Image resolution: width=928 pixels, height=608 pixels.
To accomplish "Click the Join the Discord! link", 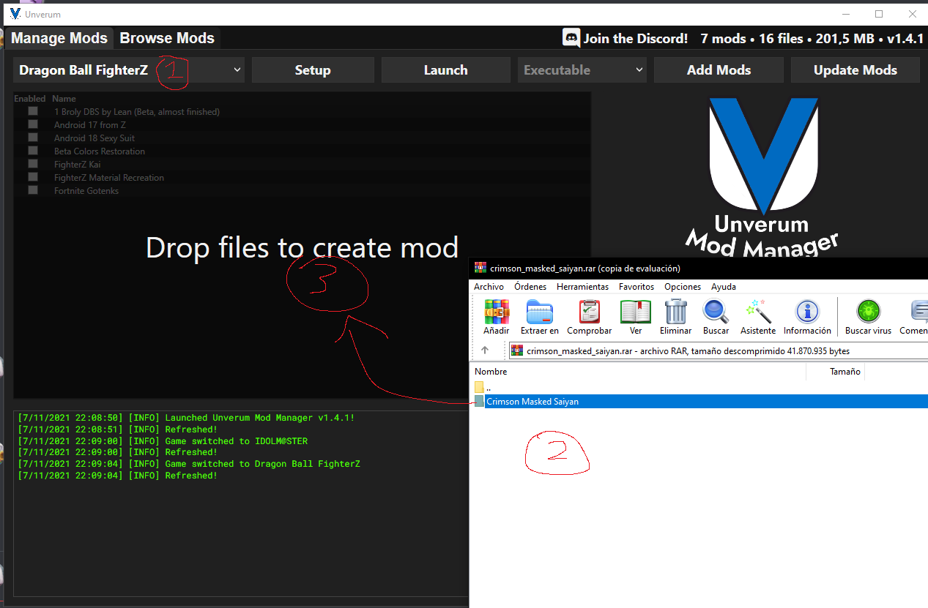I will 635,39.
